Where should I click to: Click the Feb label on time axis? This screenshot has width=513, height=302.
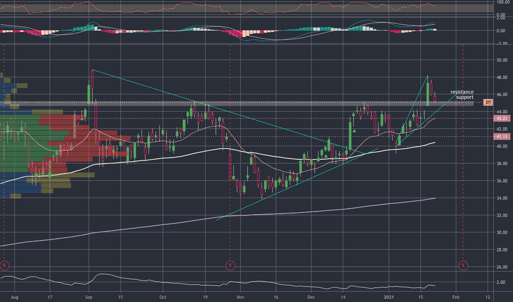(x=456, y=297)
